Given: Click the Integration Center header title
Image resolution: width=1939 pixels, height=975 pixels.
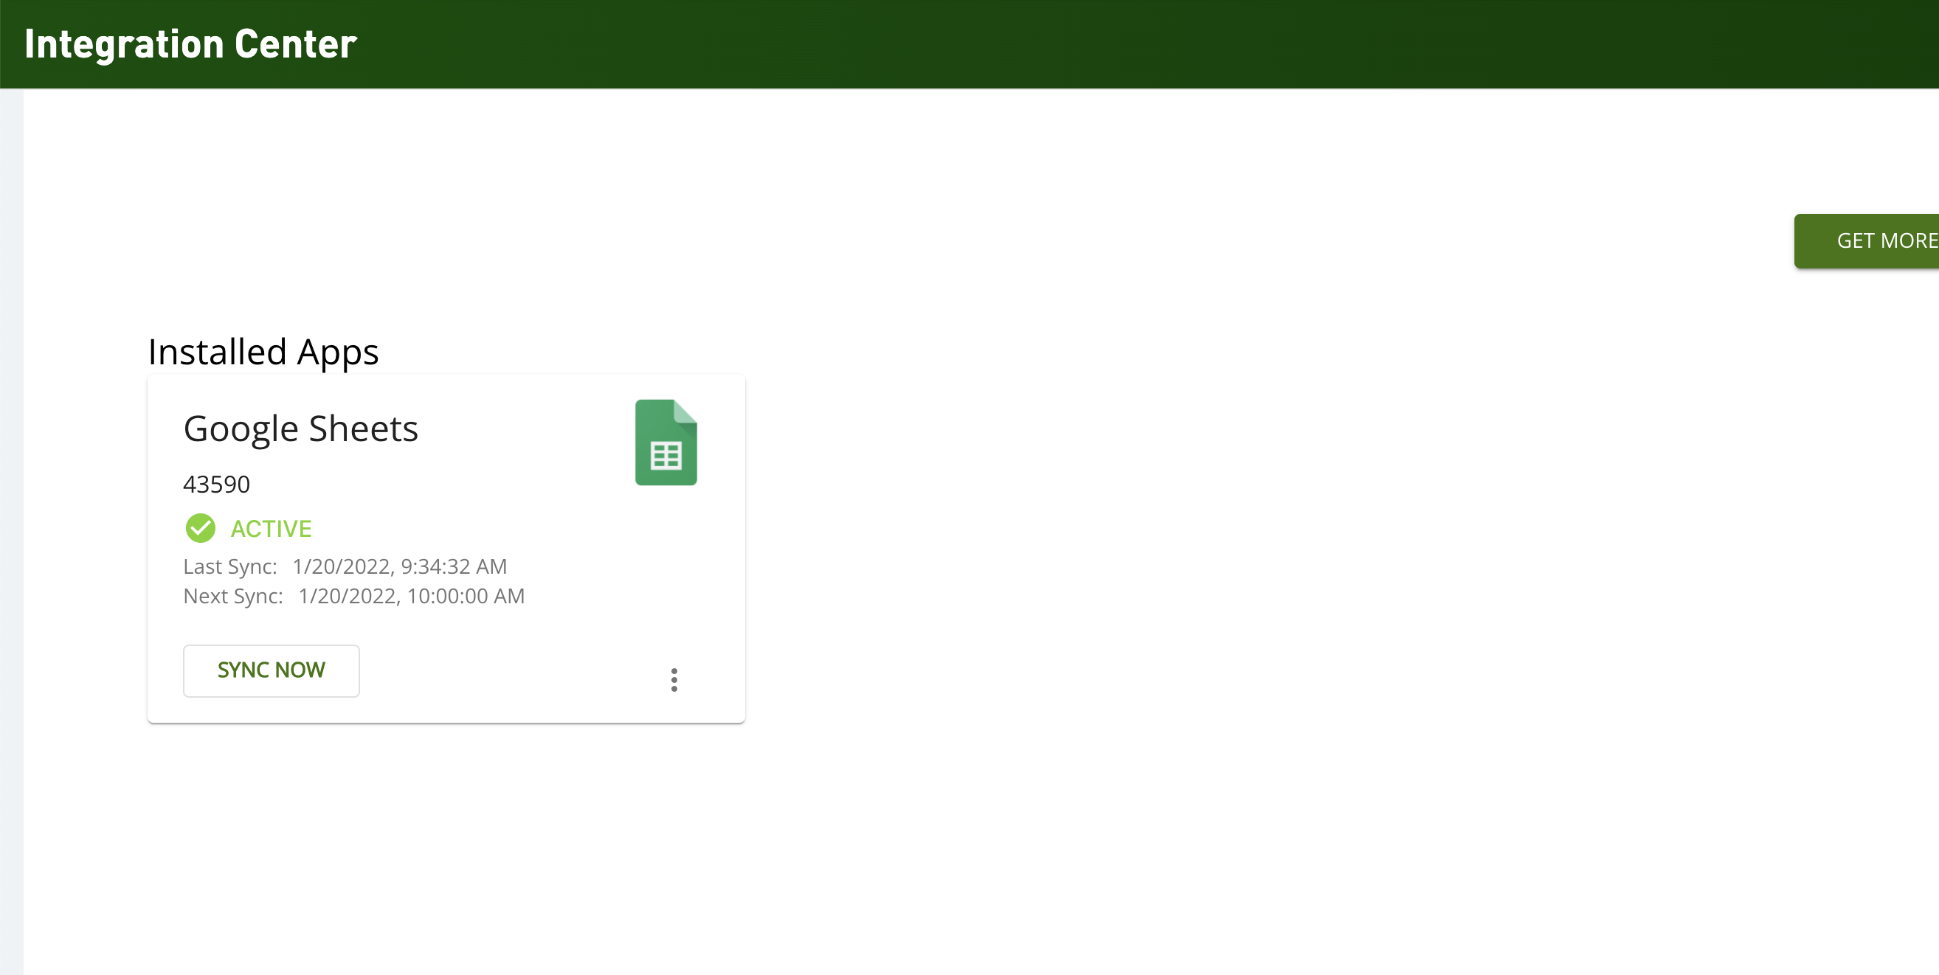Looking at the screenshot, I should pyautogui.click(x=190, y=43).
